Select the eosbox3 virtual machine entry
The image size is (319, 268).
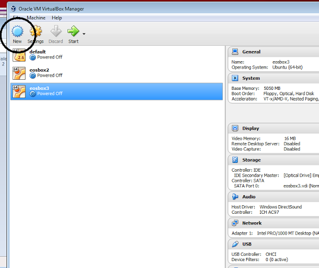coord(116,91)
